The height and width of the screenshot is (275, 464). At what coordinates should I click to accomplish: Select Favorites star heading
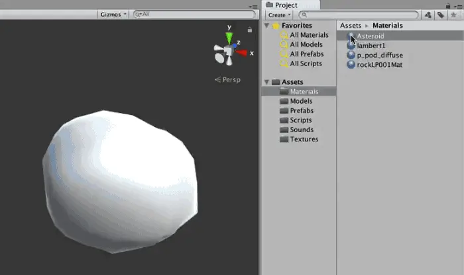(297, 25)
